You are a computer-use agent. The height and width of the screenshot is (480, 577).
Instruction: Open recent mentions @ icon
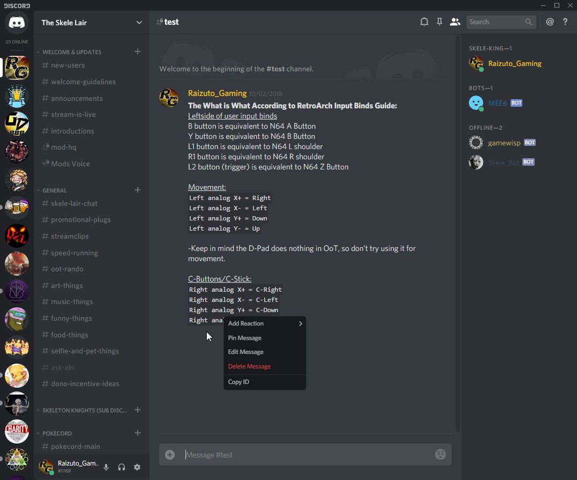[550, 22]
